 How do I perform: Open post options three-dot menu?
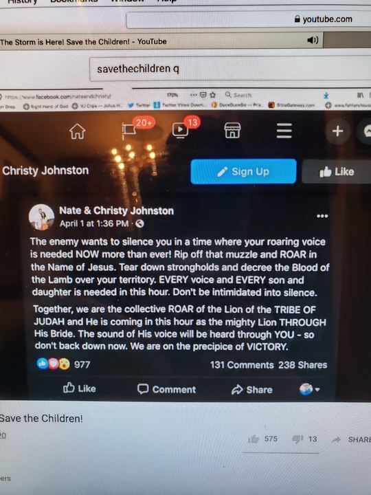[322, 216]
